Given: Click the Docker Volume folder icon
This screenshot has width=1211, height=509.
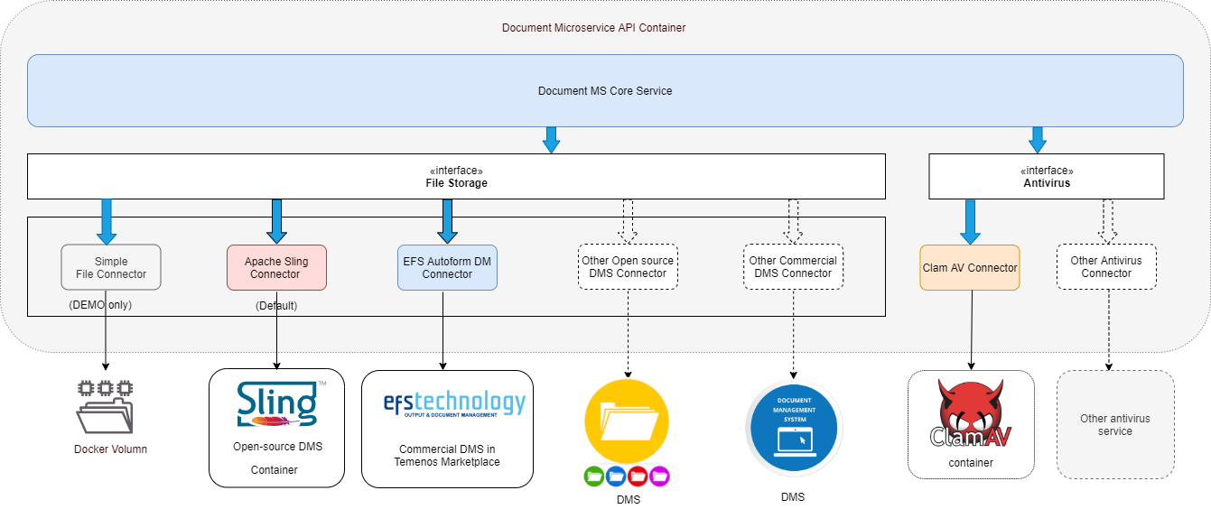Looking at the screenshot, I should click(105, 407).
